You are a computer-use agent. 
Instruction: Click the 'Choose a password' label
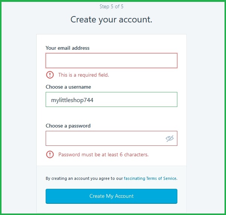(68, 126)
